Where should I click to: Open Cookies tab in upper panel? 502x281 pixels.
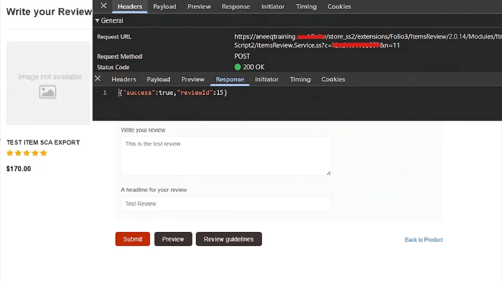339,6
